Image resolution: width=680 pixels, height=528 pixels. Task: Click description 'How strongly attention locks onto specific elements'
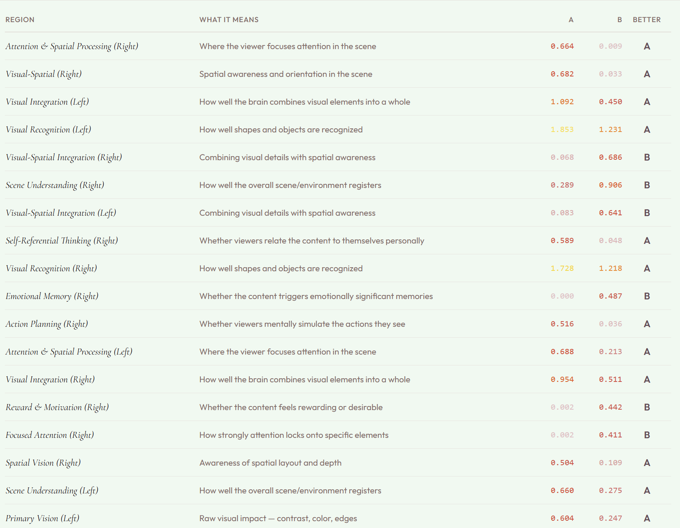click(x=294, y=435)
